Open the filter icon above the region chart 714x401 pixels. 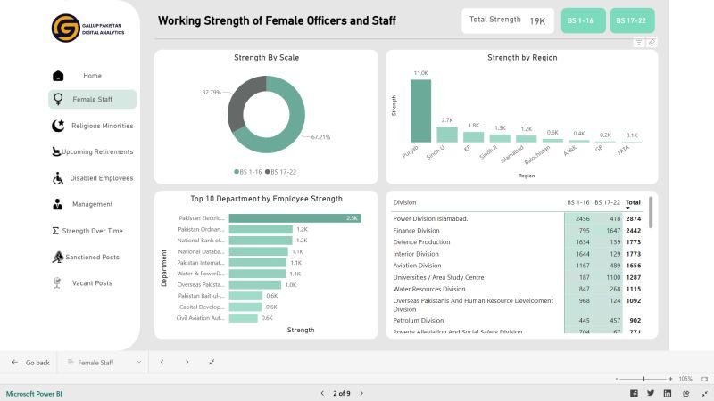tap(639, 42)
